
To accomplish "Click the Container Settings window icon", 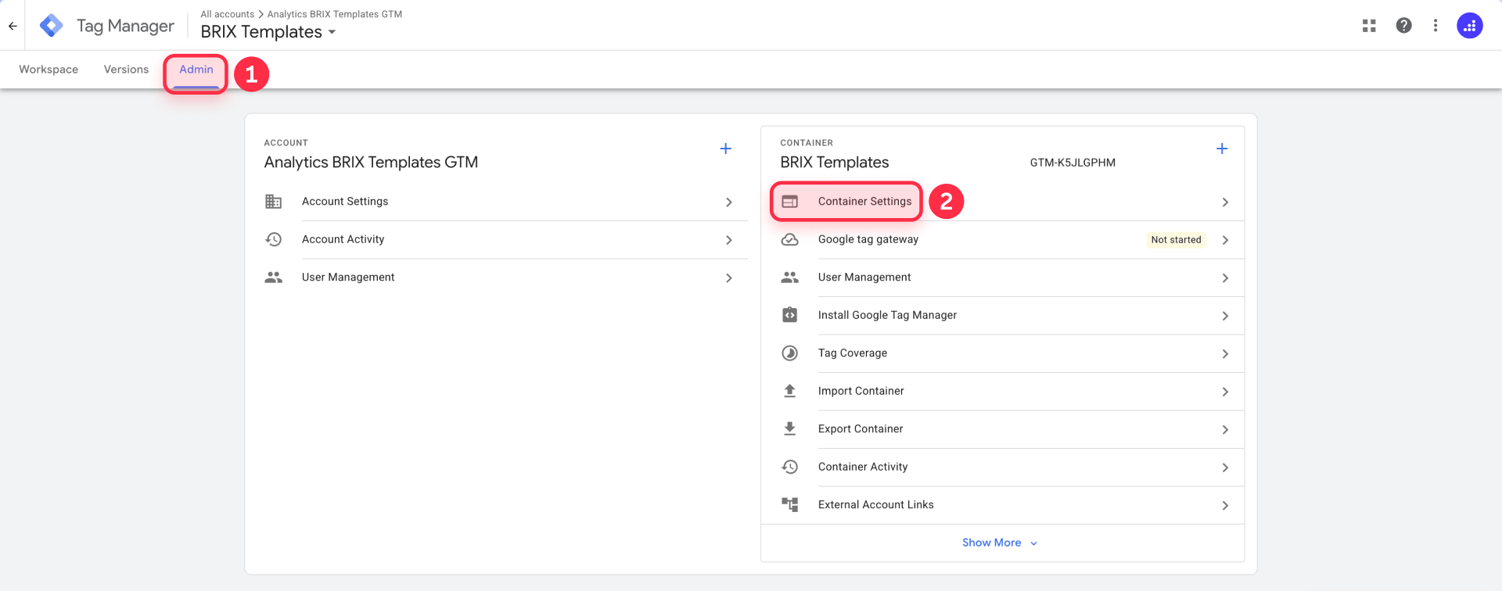I will click(x=790, y=202).
